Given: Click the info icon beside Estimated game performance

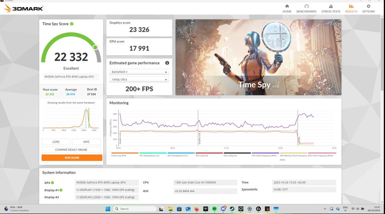Looking at the screenshot, I should click(167, 63).
